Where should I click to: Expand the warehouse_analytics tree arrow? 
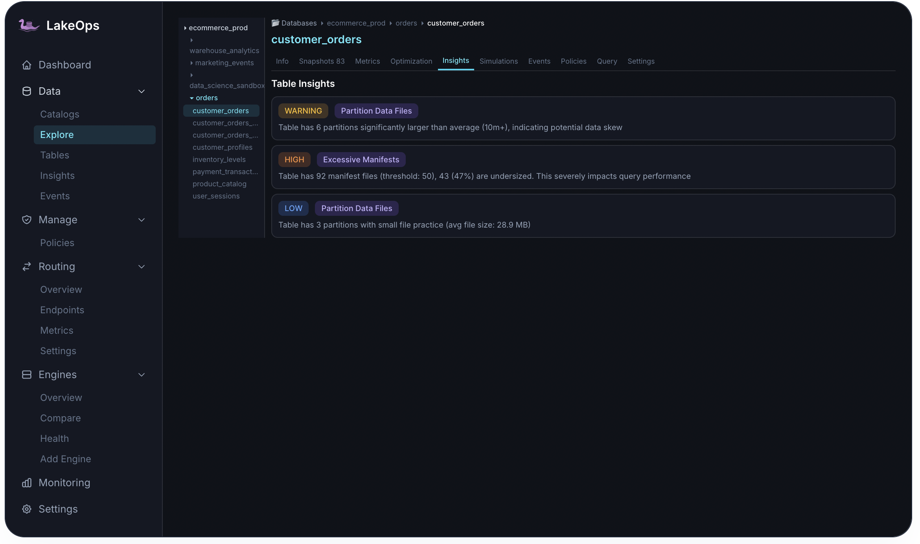pos(191,40)
